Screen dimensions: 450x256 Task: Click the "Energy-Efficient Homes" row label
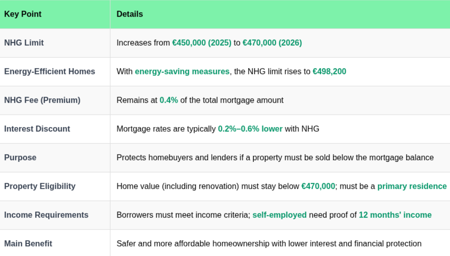coord(49,71)
